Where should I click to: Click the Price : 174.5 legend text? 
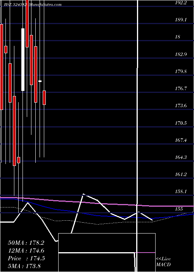point(26,258)
